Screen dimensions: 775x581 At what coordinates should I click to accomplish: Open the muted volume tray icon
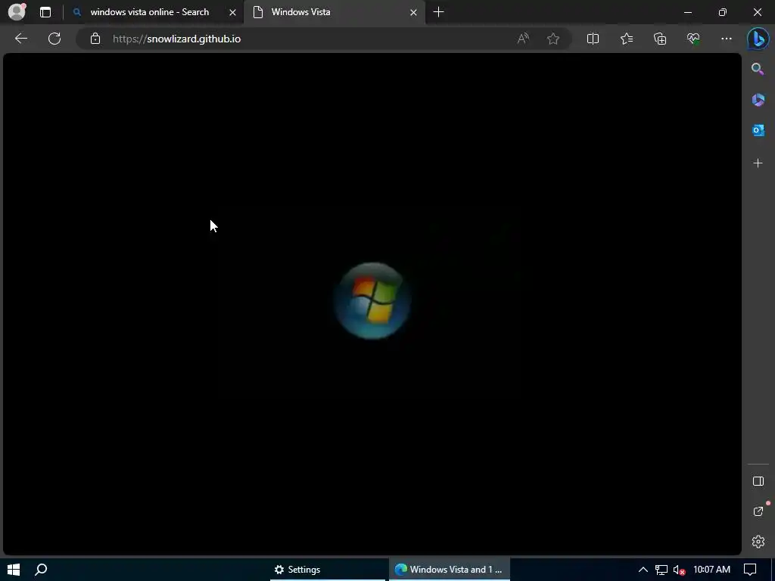tap(679, 570)
